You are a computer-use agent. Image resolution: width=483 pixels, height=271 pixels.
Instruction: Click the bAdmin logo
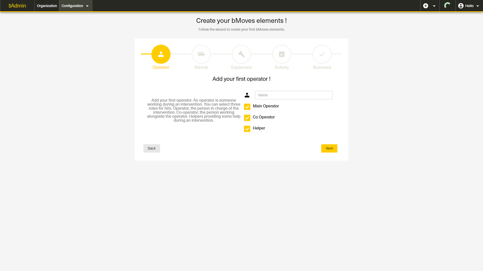(x=17, y=6)
